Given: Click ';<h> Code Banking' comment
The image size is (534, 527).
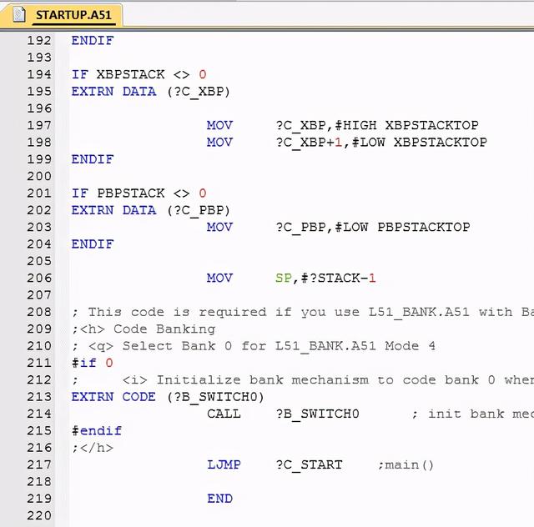Looking at the screenshot, I should (x=144, y=329).
